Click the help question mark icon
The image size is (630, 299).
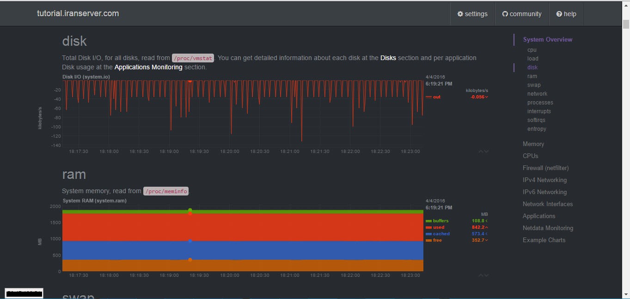(559, 14)
